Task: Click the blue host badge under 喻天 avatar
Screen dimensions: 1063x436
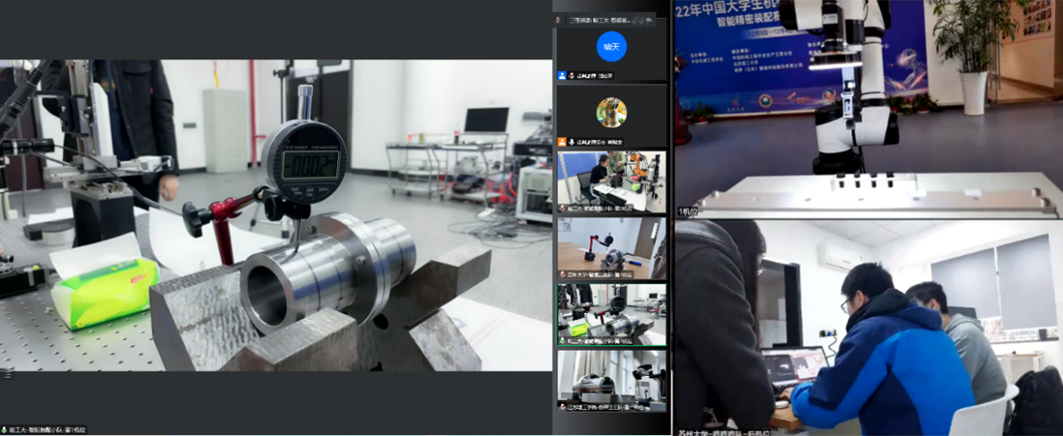Action: click(x=562, y=76)
